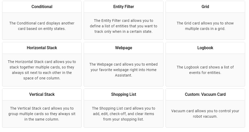The image size is (249, 132).
Task: Open the Logbook card heading
Action: pos(205,48)
